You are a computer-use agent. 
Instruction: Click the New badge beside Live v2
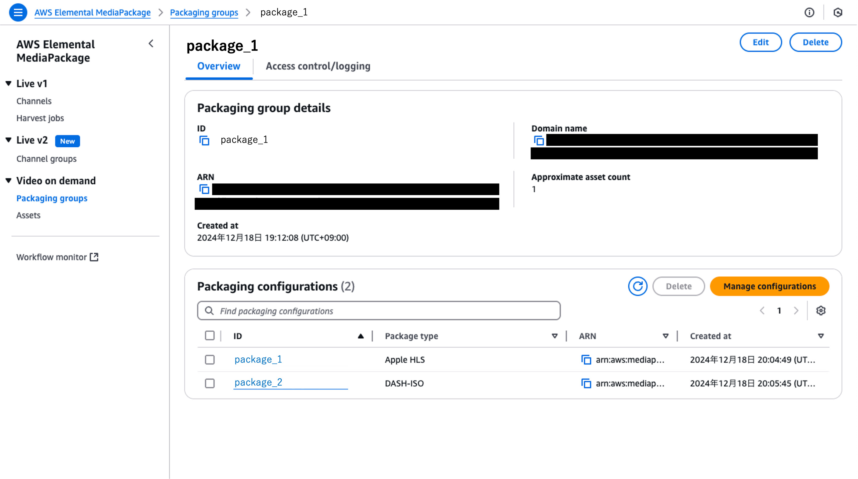[x=67, y=141]
